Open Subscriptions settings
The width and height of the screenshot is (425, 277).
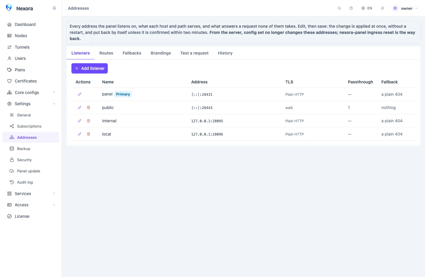pyautogui.click(x=31, y=126)
